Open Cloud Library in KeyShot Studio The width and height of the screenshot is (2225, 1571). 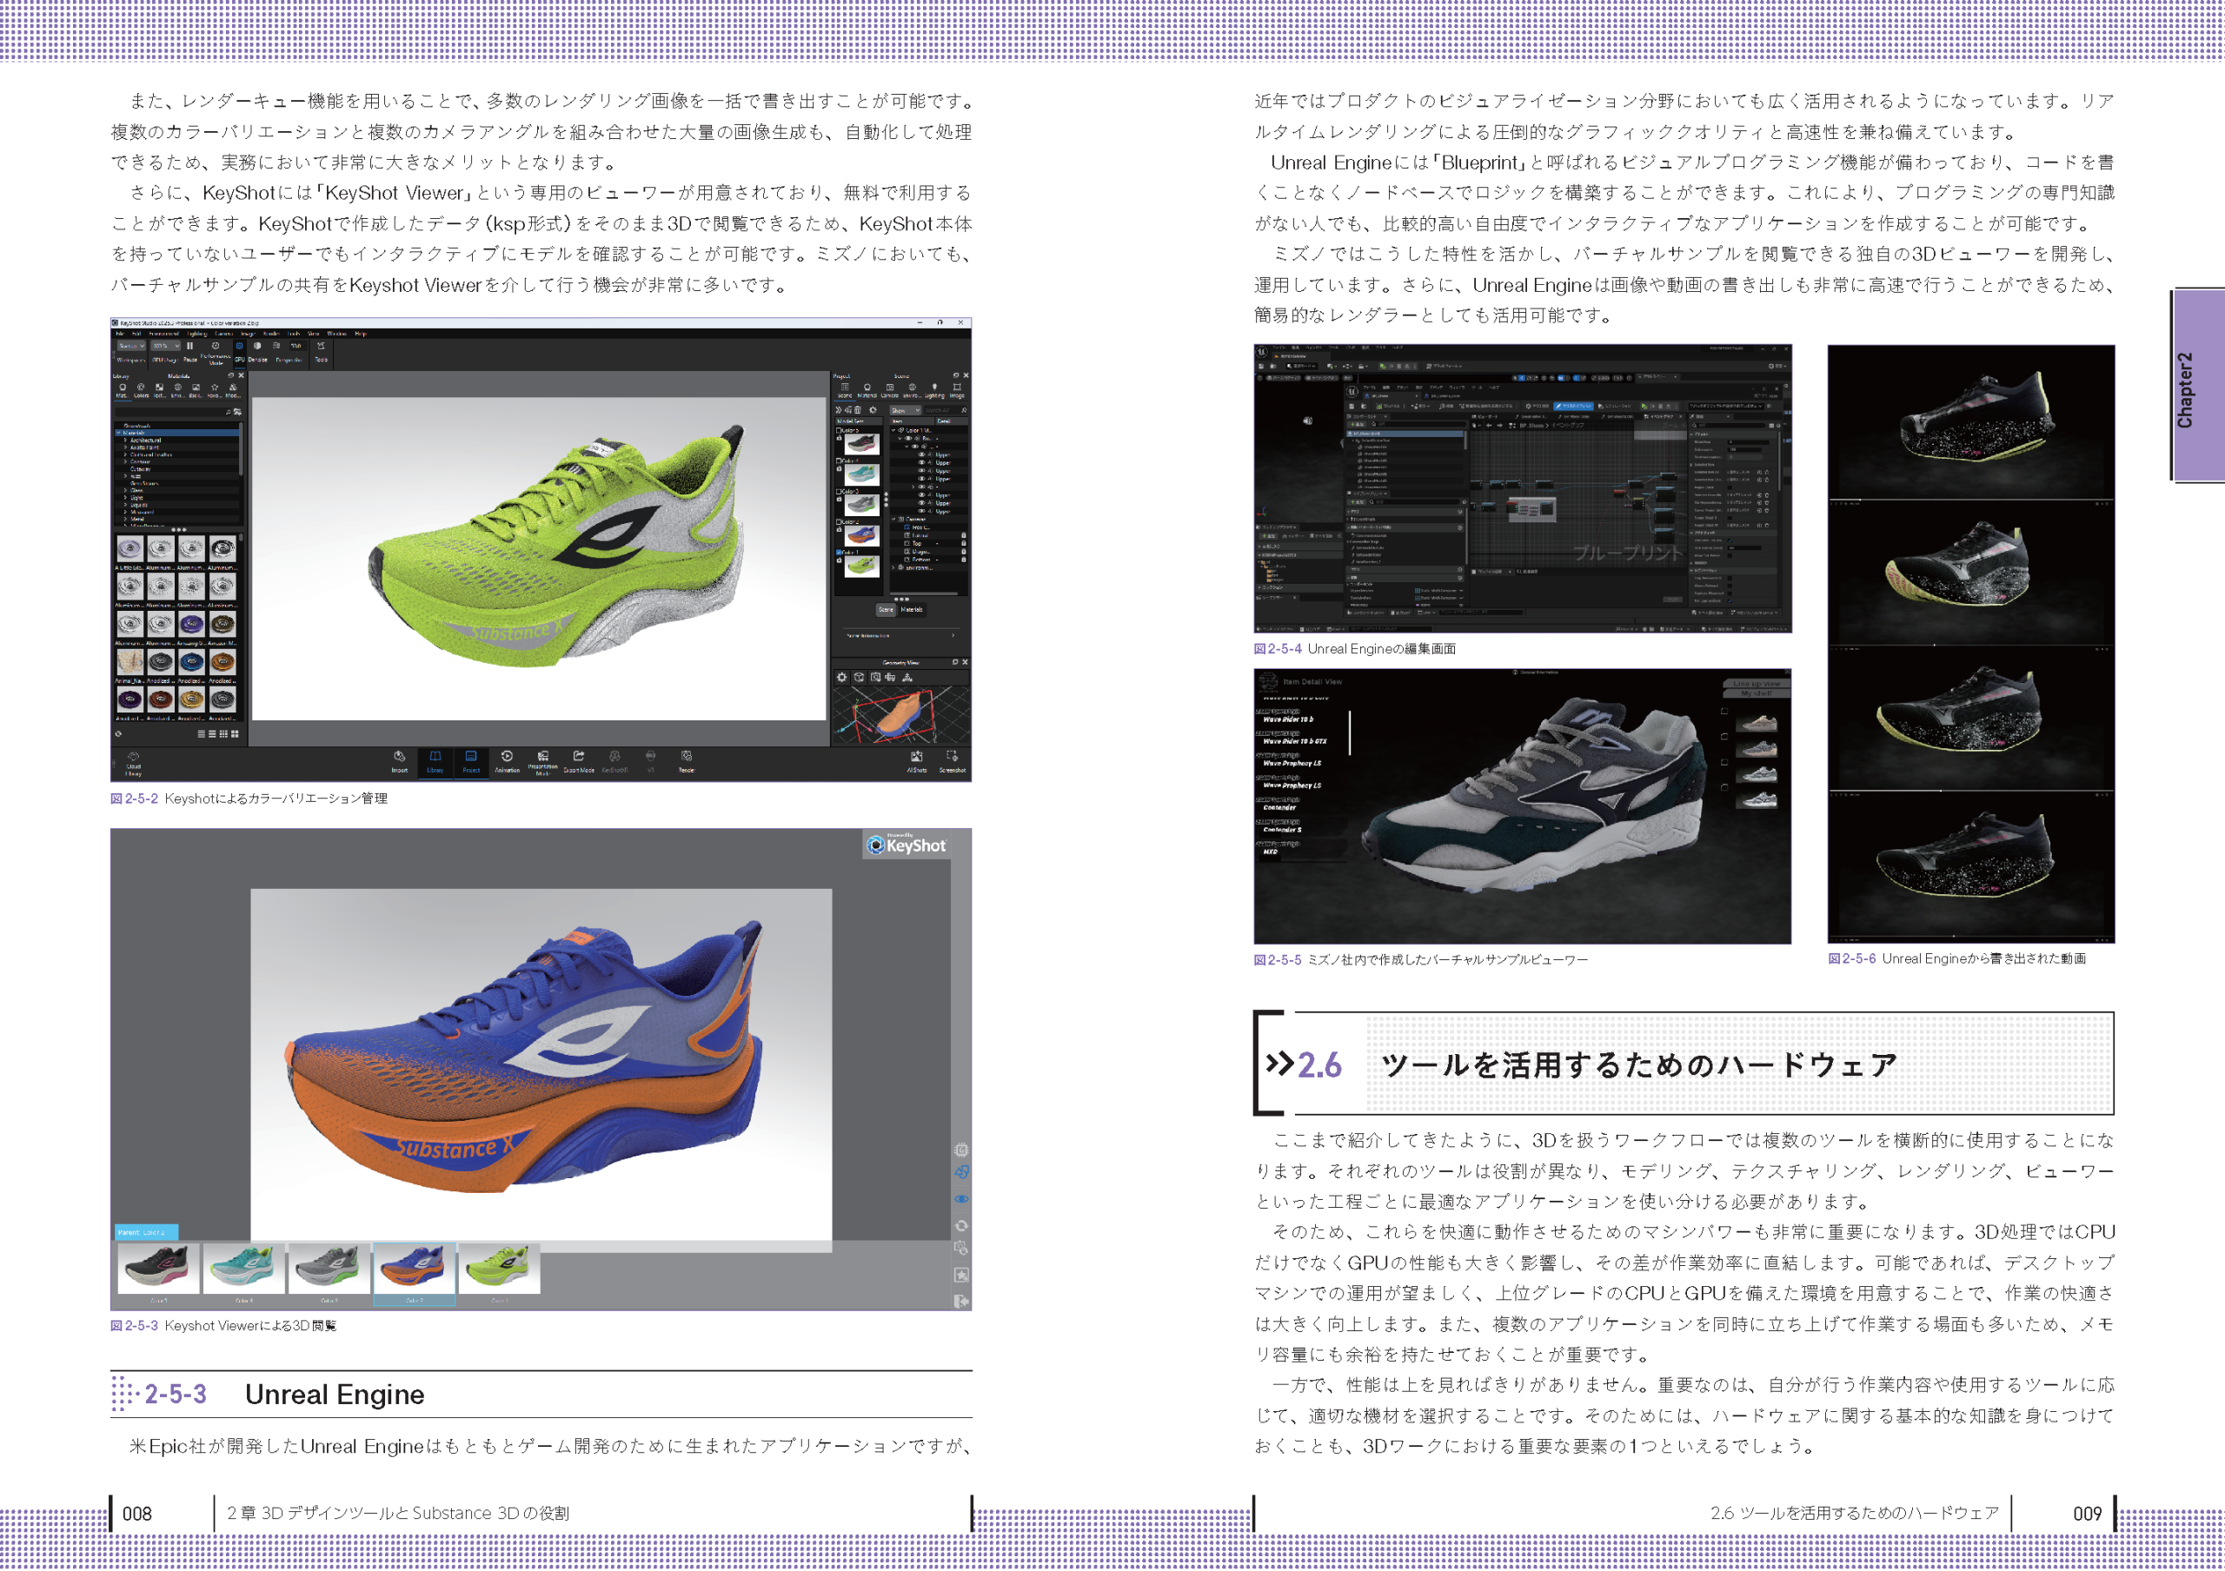coord(134,764)
